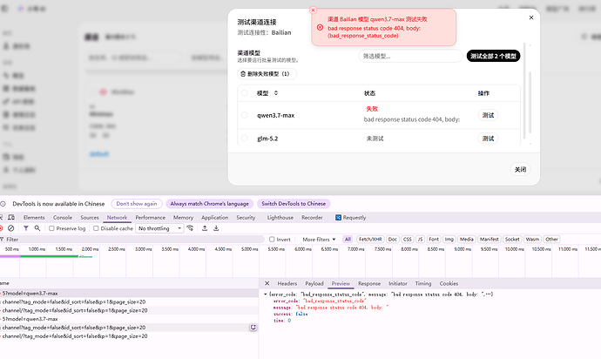Expand the More filters dropdown
Screen dimensions: 601x359
319,240
